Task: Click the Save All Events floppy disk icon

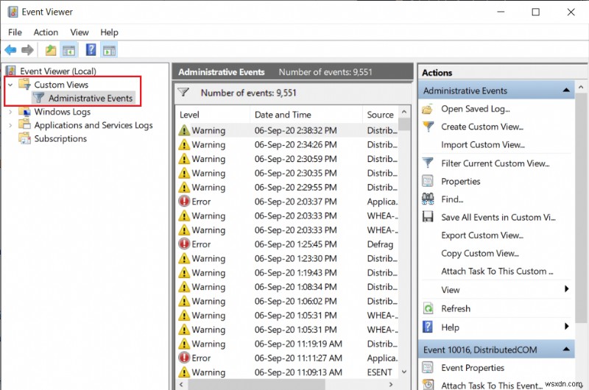Action: click(x=428, y=217)
